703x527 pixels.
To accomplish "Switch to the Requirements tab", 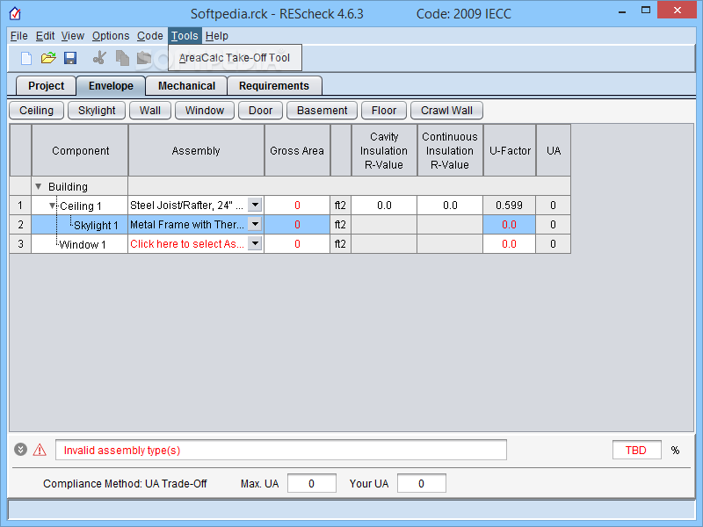I will pyautogui.click(x=274, y=85).
